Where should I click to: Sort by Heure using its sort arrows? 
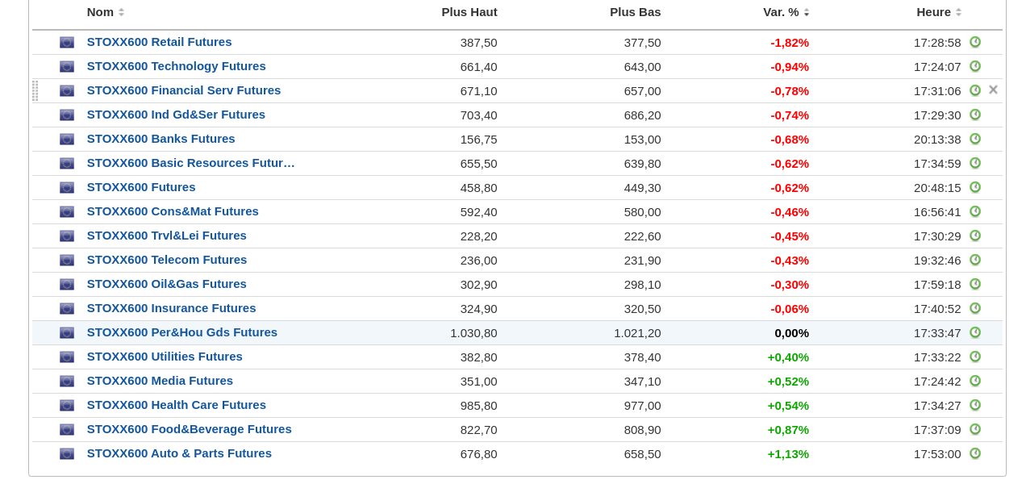958,12
